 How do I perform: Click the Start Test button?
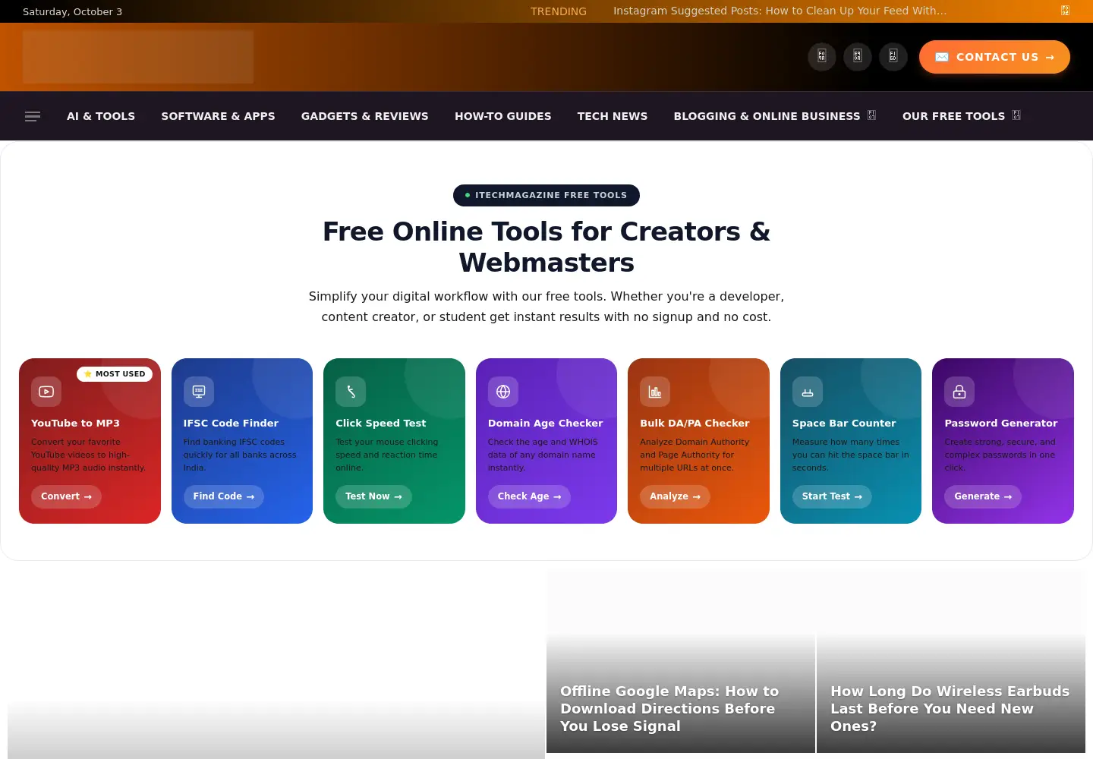point(832,496)
